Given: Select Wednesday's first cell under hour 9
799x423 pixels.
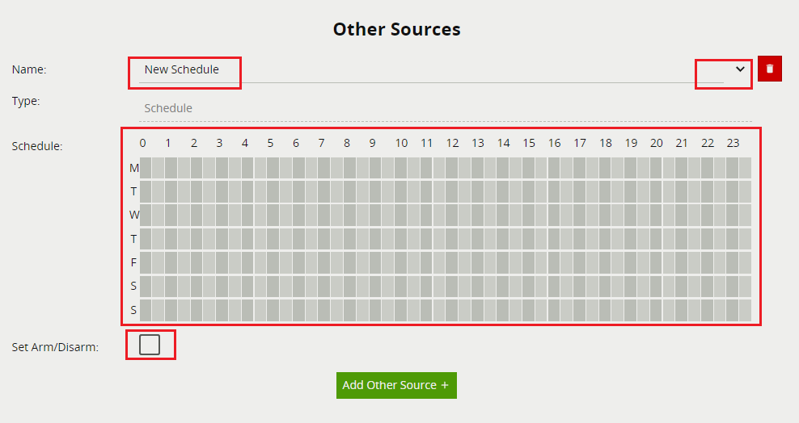Looking at the screenshot, I should coord(375,216).
